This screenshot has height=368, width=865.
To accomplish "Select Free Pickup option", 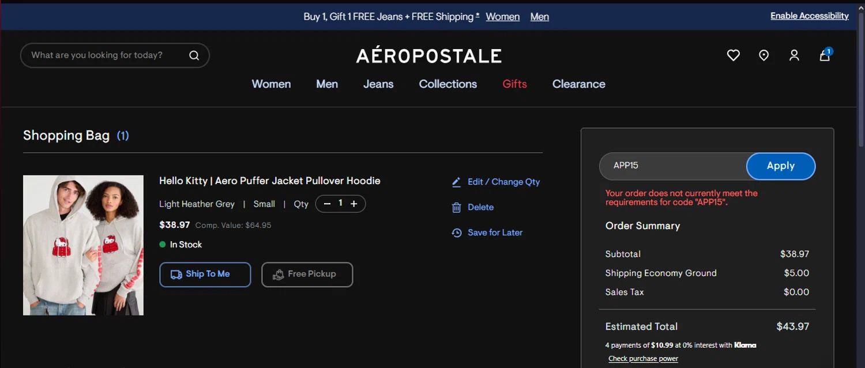I will pyautogui.click(x=307, y=275).
